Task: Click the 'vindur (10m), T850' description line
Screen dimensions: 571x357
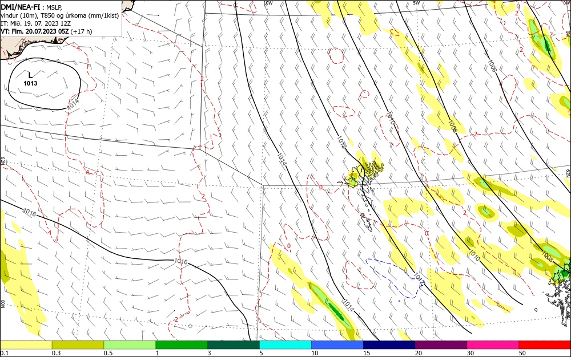Action: click(60, 15)
